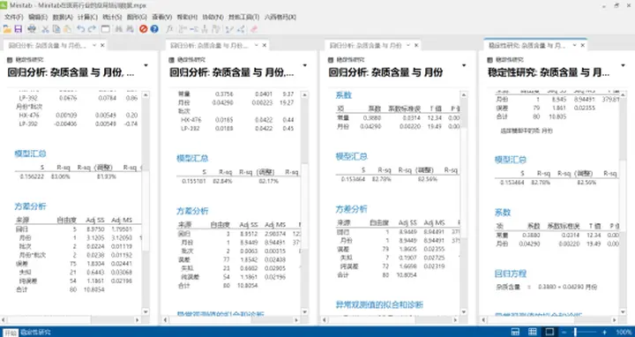The image size is (635, 337).
Task: Open the 图形(G) menu
Action: tap(137, 17)
